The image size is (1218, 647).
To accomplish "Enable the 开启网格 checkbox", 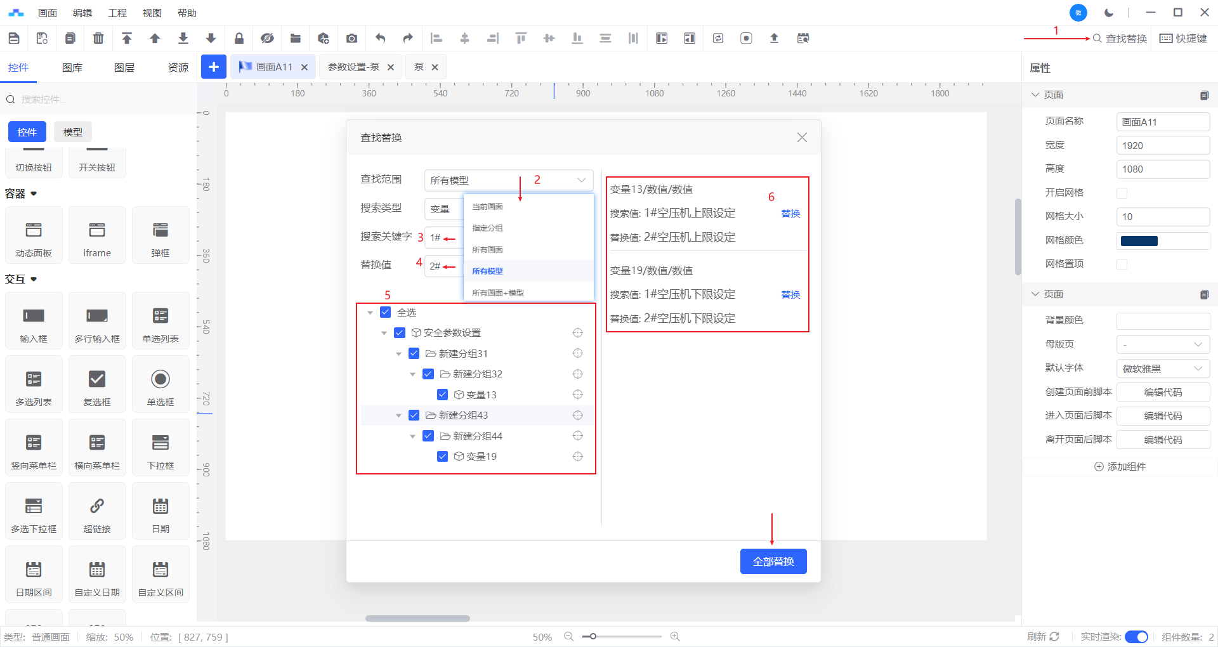I will point(1122,193).
